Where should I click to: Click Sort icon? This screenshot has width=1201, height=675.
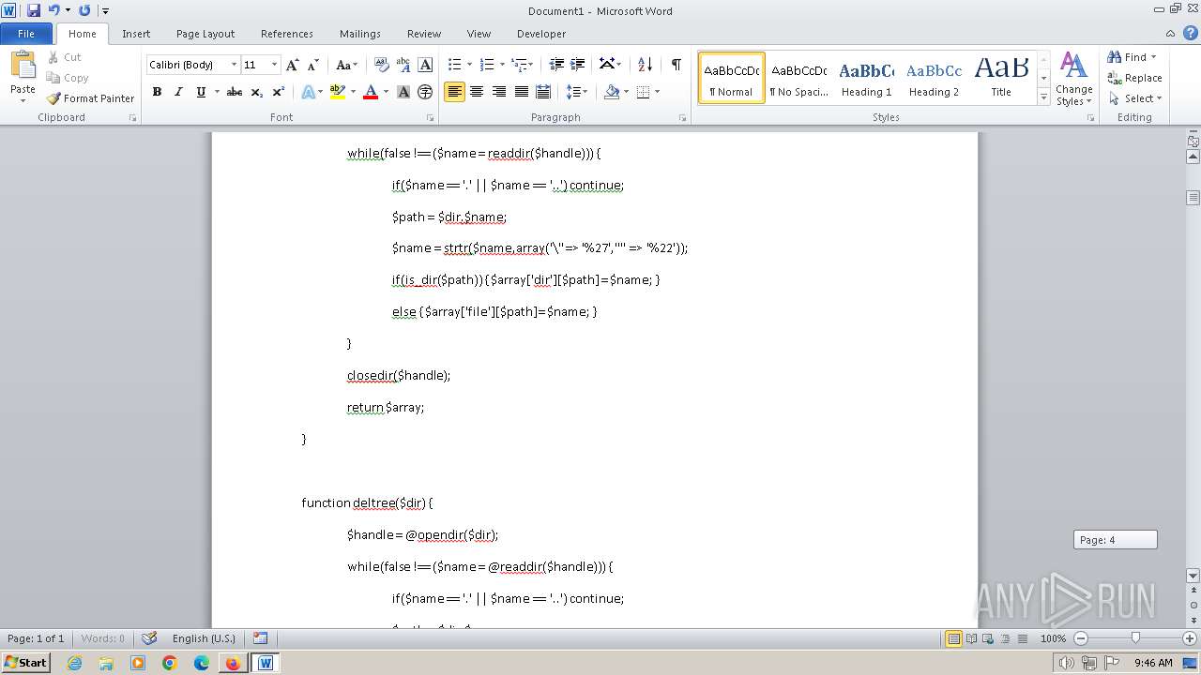645,65
